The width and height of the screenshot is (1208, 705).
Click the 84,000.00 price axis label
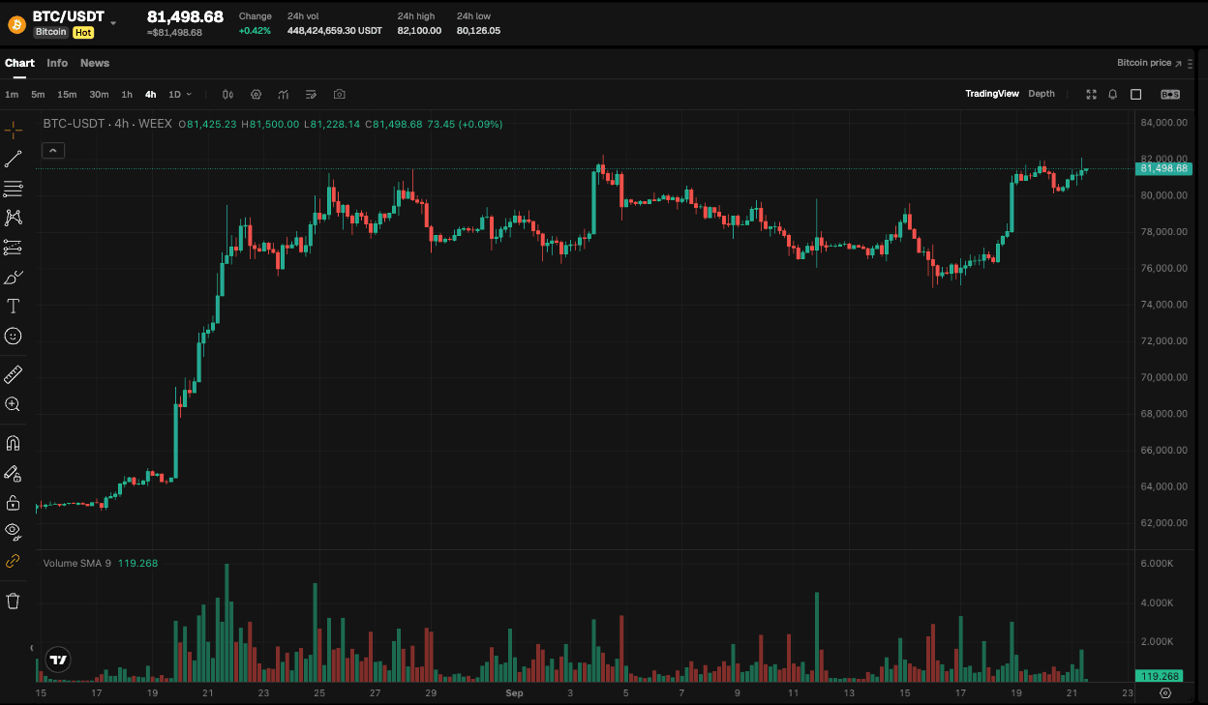(x=1163, y=123)
